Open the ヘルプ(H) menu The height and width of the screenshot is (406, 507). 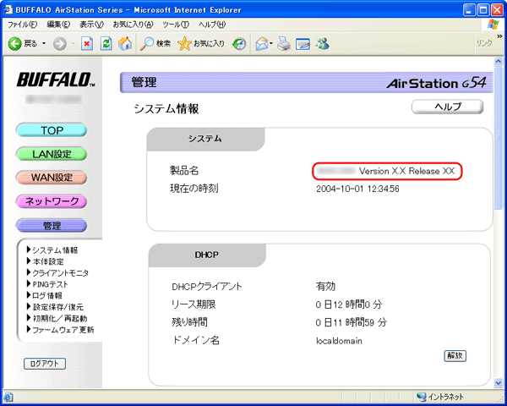pos(212,25)
